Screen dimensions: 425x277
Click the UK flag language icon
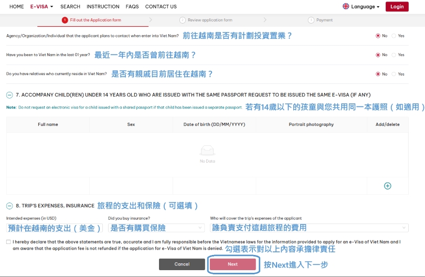346,6
